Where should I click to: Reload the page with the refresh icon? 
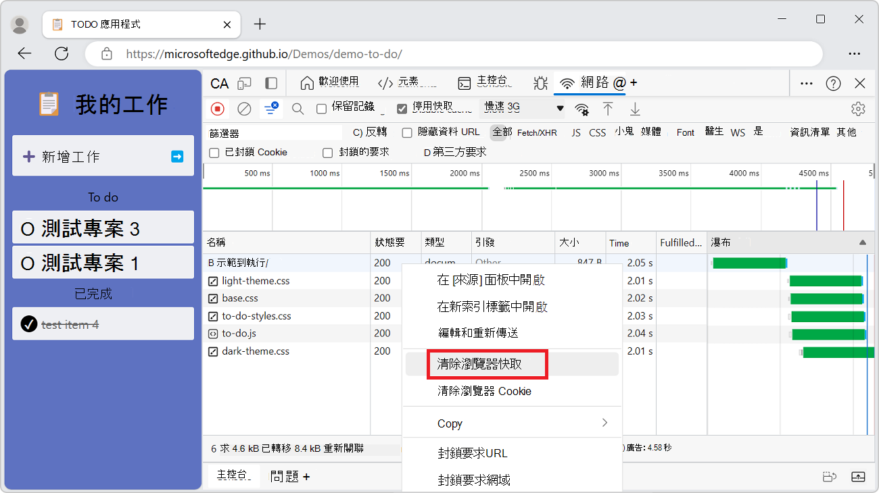62,53
